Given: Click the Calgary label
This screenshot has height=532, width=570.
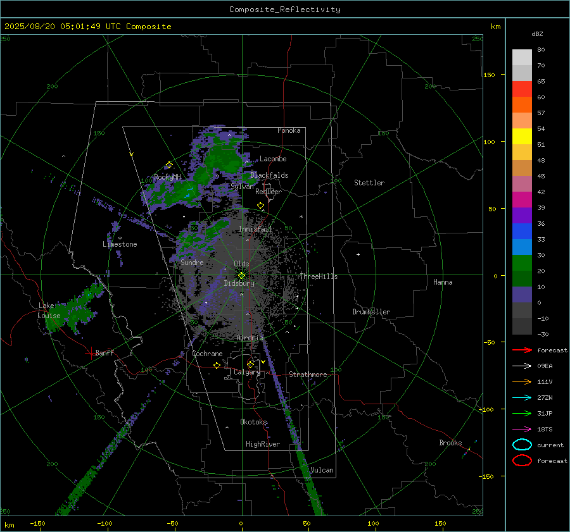Looking at the screenshot, I should (x=247, y=372).
